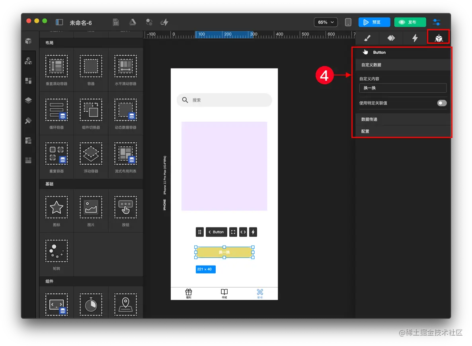The width and height of the screenshot is (472, 346).
Task: Select the 垂直滚动容器 layout component
Action: point(56,70)
